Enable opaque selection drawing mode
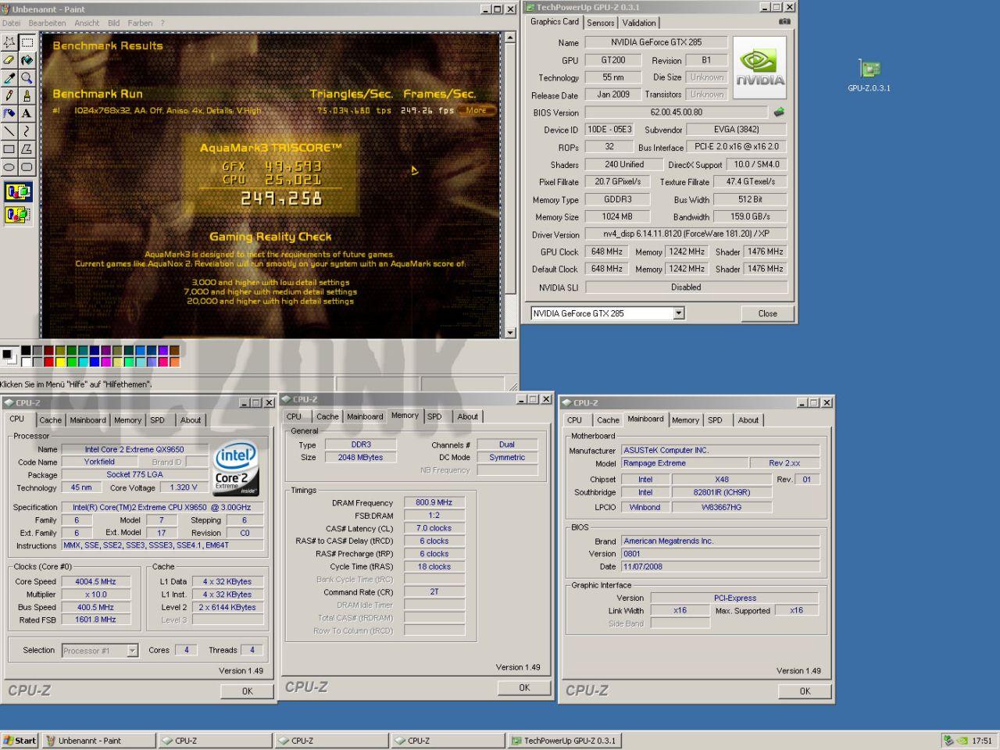The height and width of the screenshot is (750, 1000). coord(18,192)
